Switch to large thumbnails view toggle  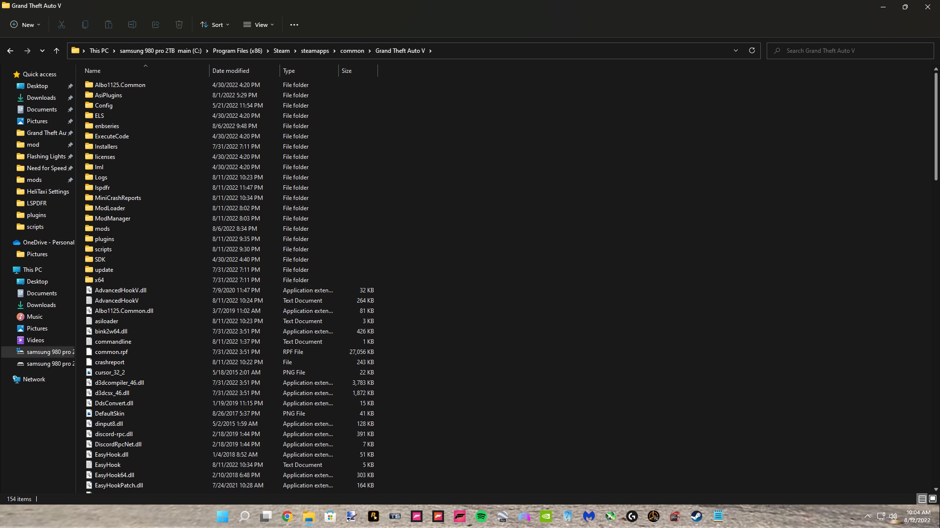(933, 499)
